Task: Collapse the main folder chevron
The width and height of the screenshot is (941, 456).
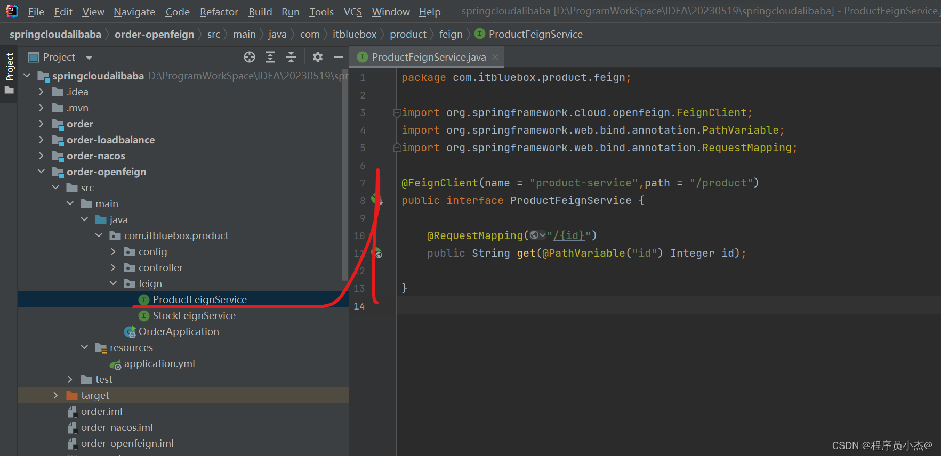Action: [x=70, y=203]
